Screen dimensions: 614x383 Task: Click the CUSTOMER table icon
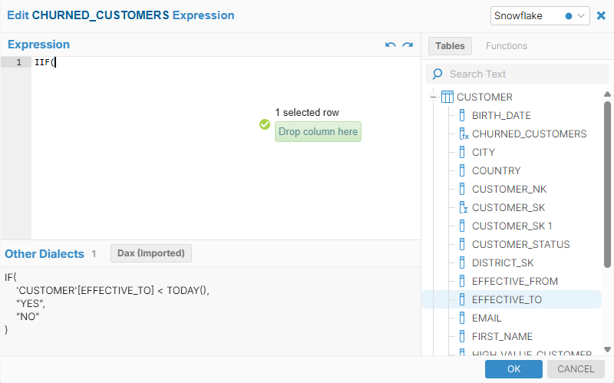(447, 97)
